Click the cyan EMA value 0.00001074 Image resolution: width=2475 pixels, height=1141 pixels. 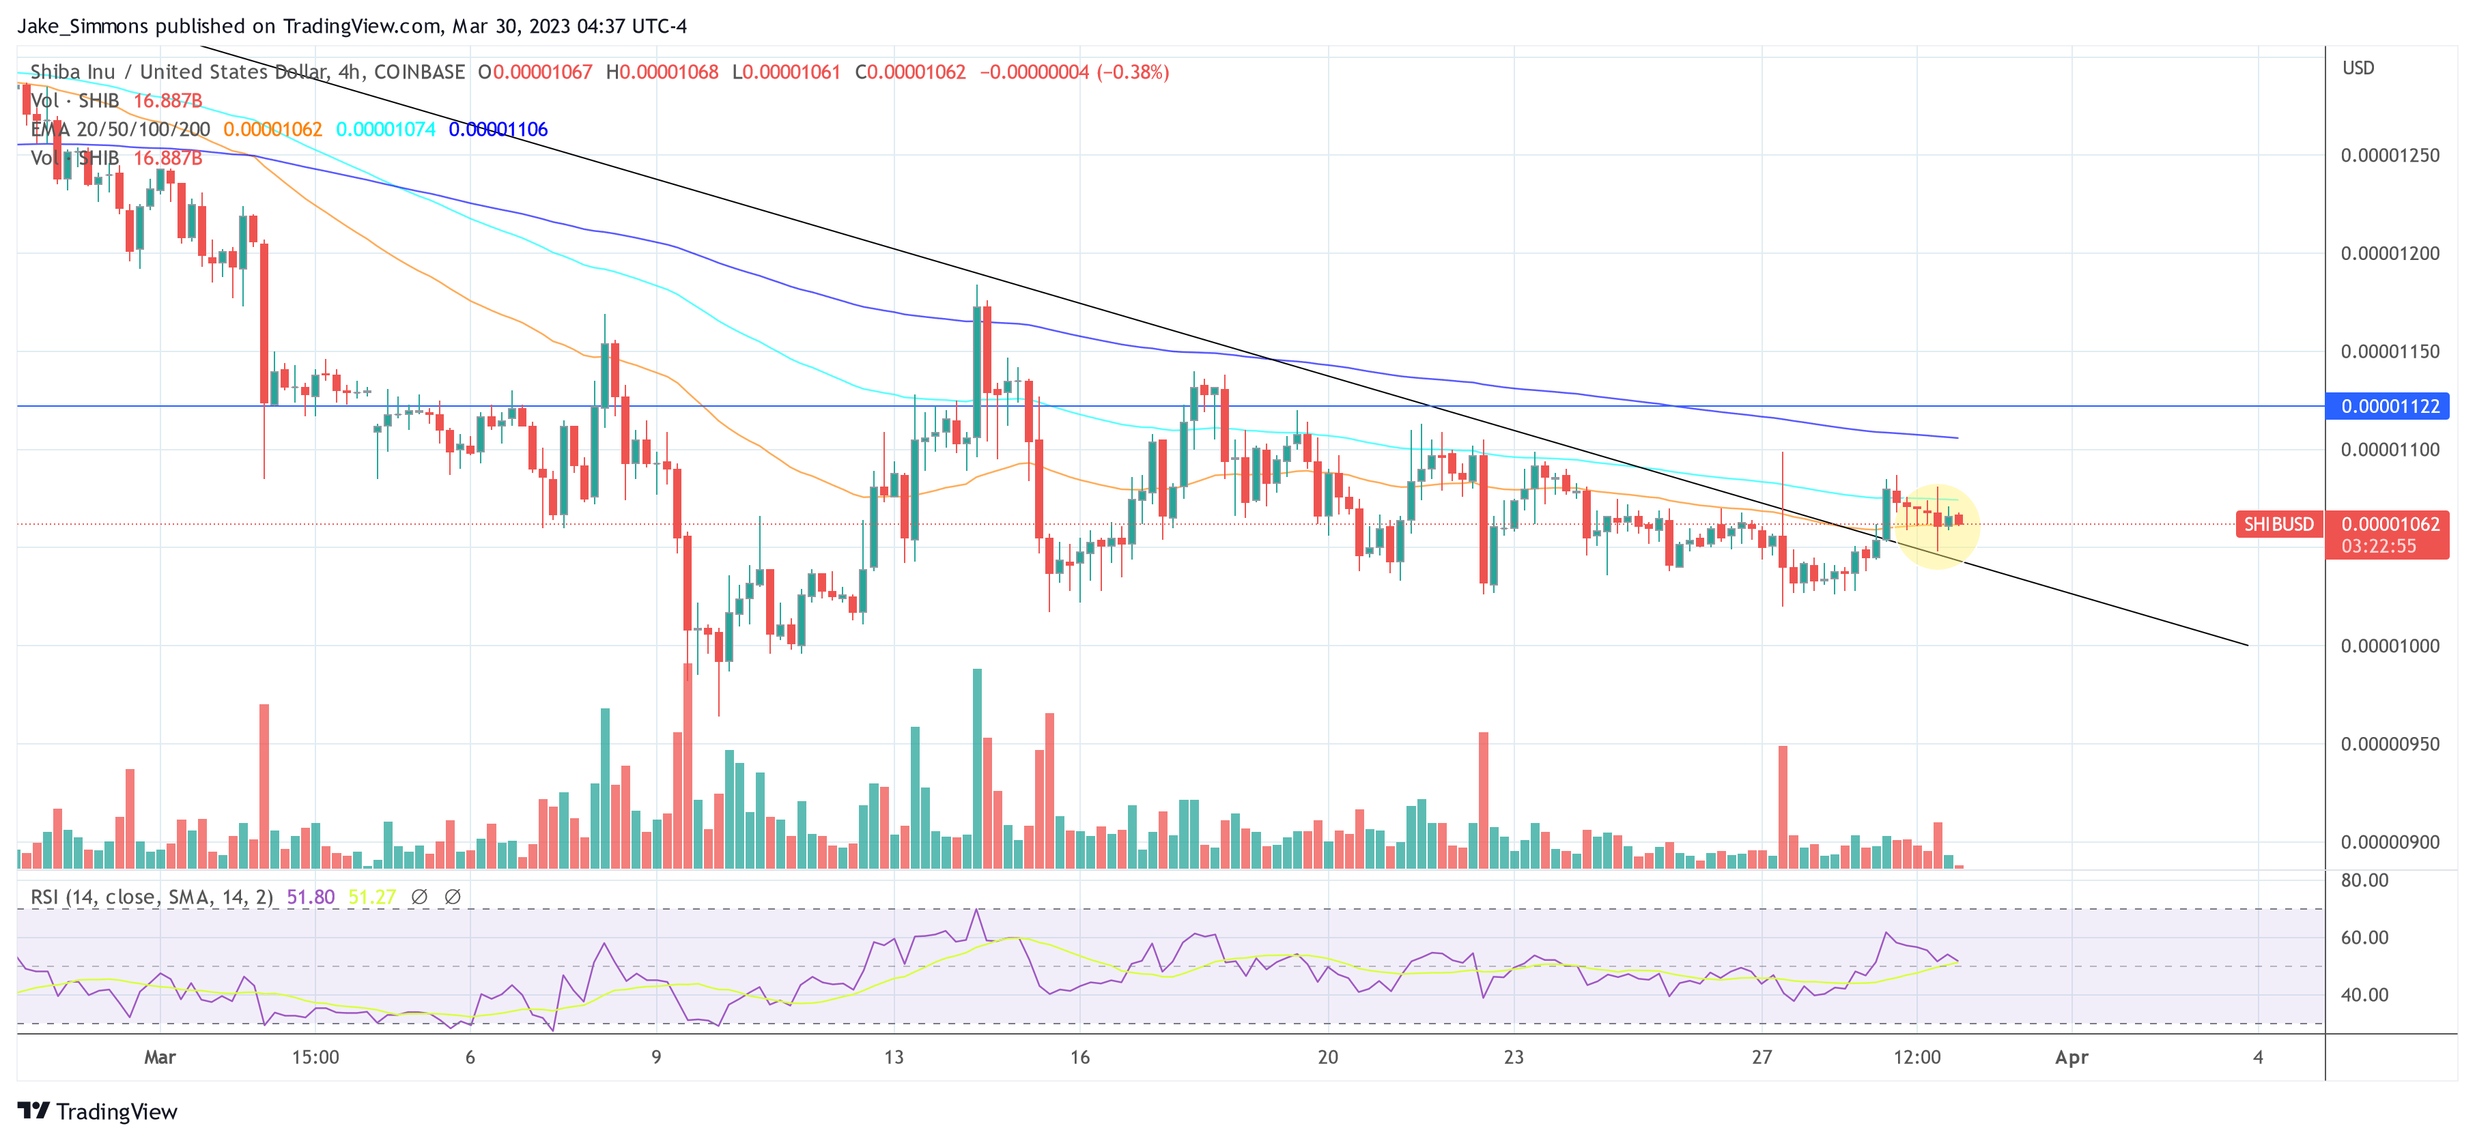pos(385,130)
